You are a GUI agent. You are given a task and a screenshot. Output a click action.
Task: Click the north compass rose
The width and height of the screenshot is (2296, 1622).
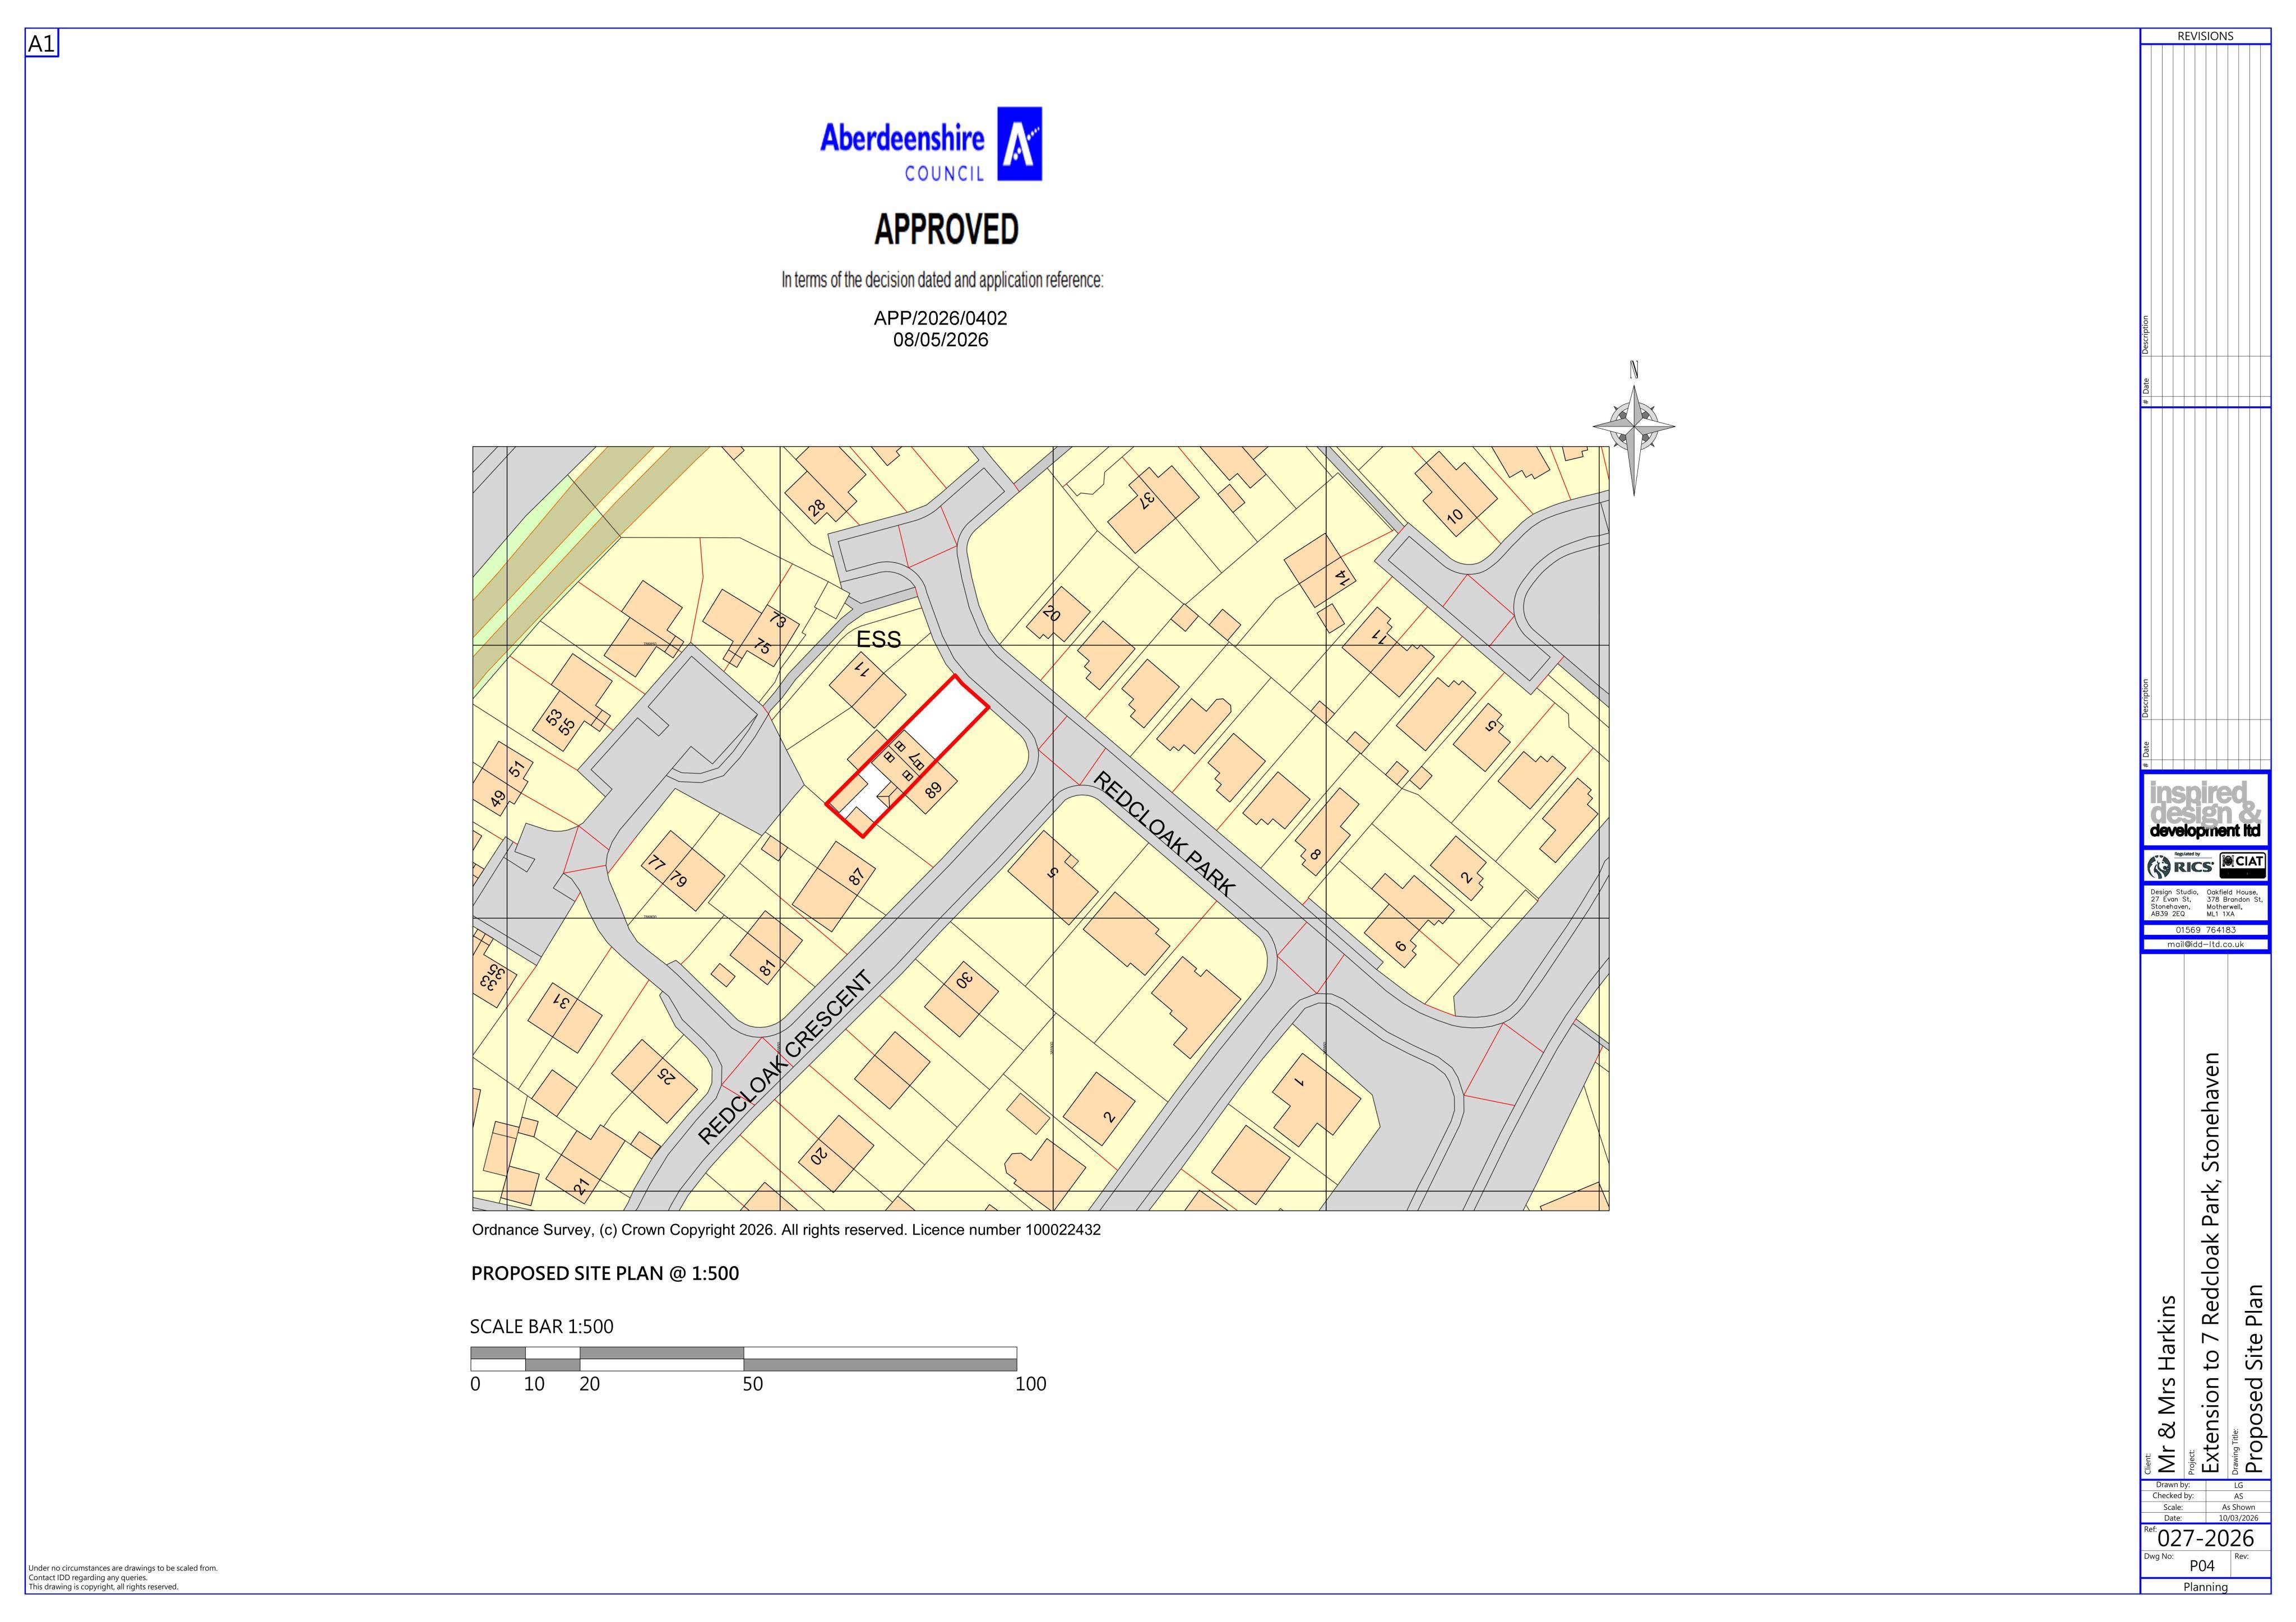click(1634, 427)
